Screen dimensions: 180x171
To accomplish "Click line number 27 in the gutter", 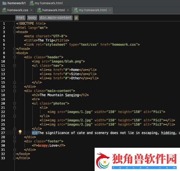I will point(3,133).
